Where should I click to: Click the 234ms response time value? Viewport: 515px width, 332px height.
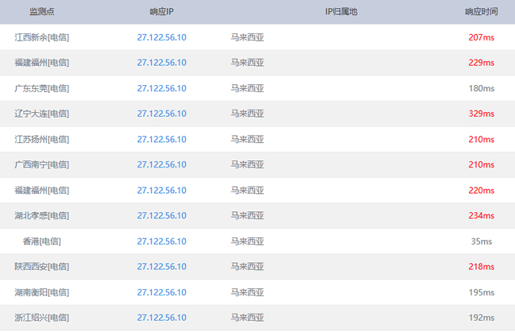(x=481, y=215)
